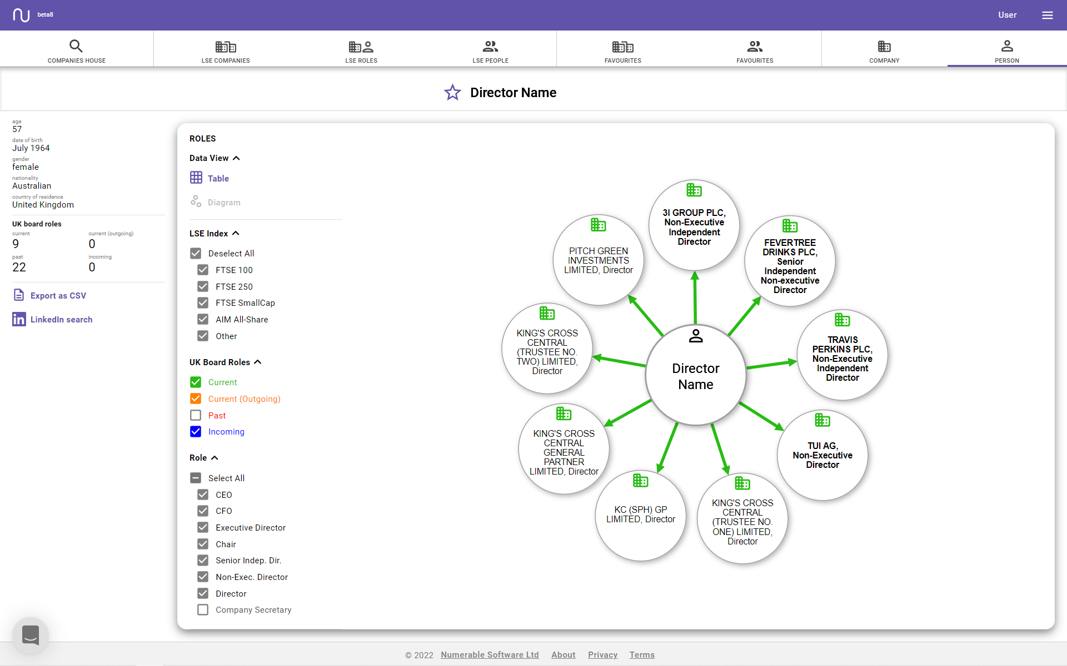This screenshot has height=666, width=1067.
Task: Click the LSE Roles icon
Action: (361, 47)
